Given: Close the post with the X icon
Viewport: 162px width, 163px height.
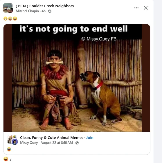Looking at the screenshot, I should (x=146, y=8).
